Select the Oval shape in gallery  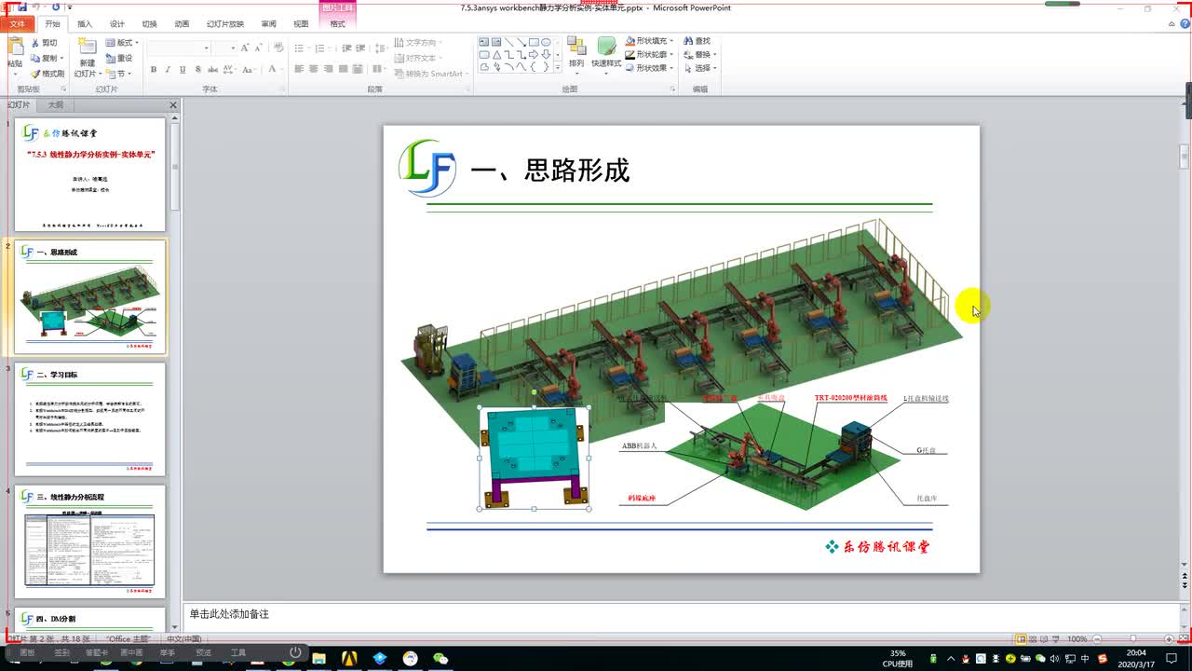coord(546,42)
